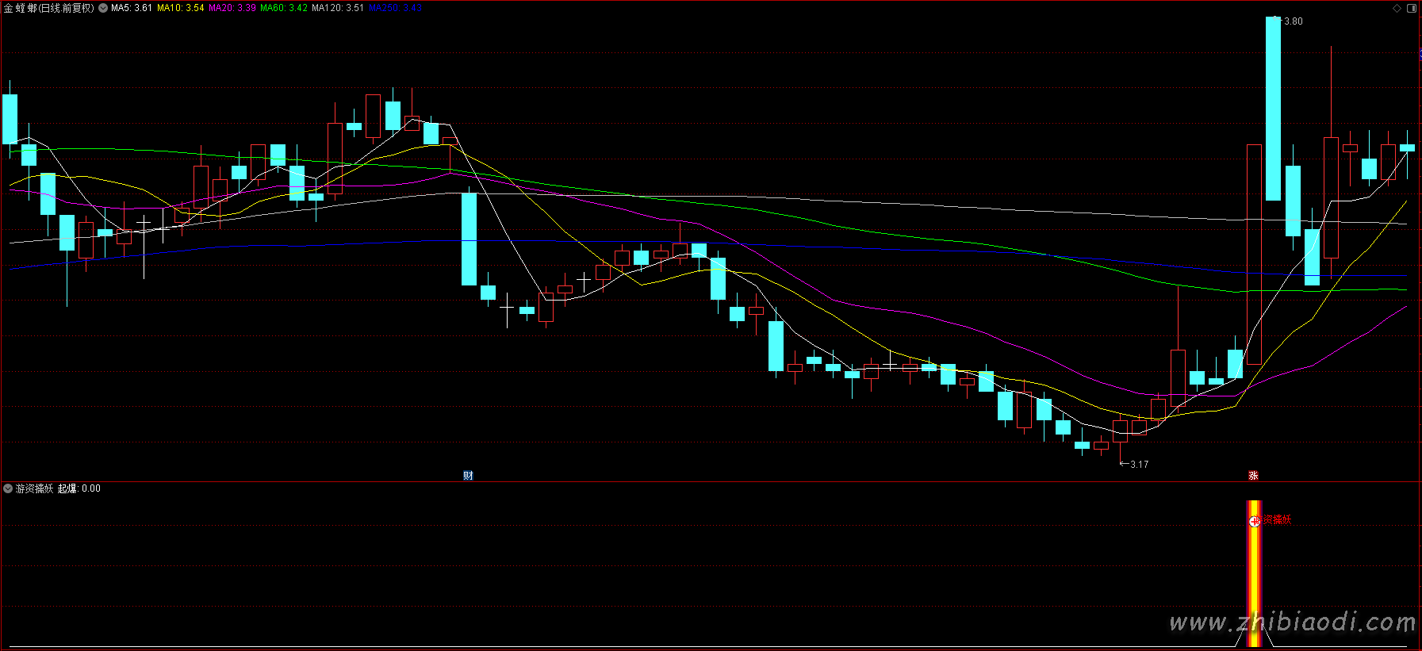Click the red circled signal icon

pyautogui.click(x=1254, y=521)
